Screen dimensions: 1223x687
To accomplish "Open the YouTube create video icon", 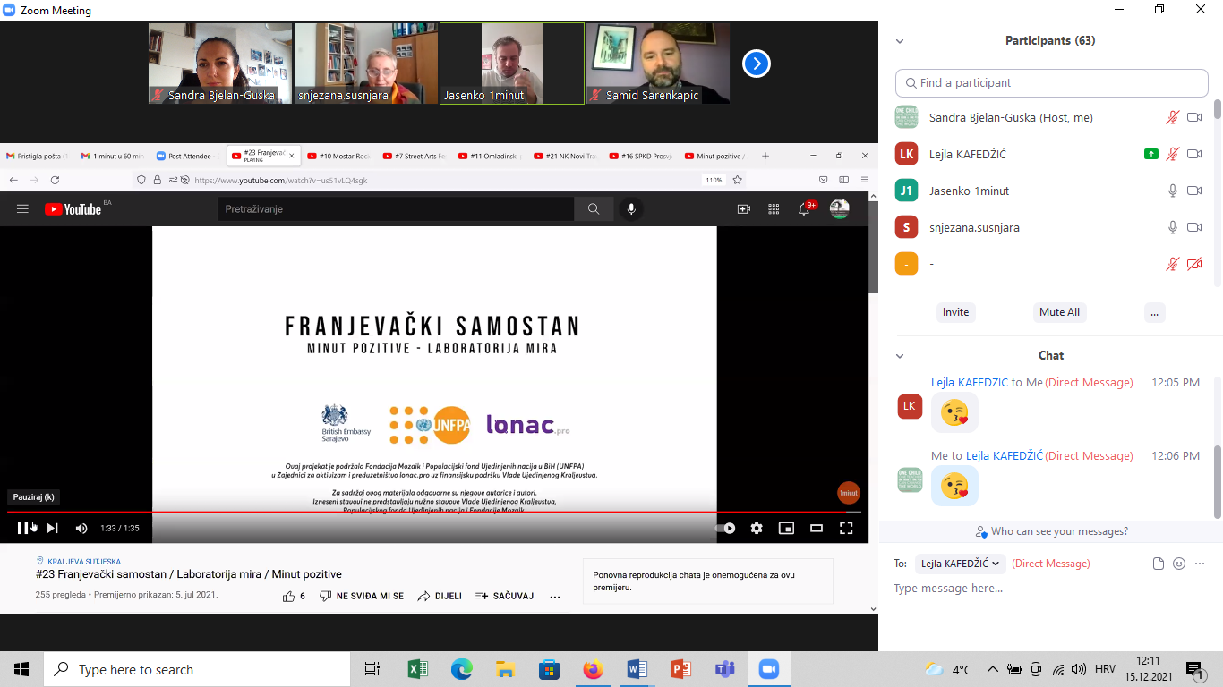I will pos(744,208).
